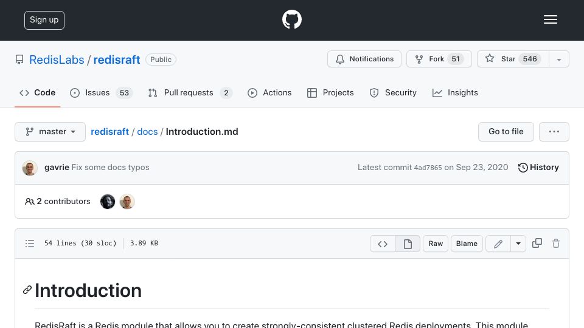This screenshot has width=584, height=328.
Task: Navigate to the docs folder breadcrumb
Action: tap(147, 132)
